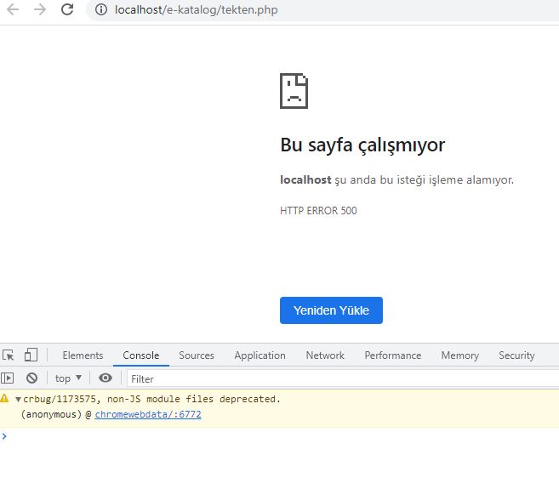Open the chromewebdata/:6772 source link
Image resolution: width=559 pixels, height=489 pixels.
tap(148, 414)
